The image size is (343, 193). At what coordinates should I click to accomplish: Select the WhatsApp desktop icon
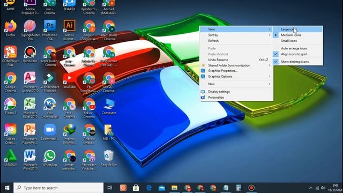50,158
